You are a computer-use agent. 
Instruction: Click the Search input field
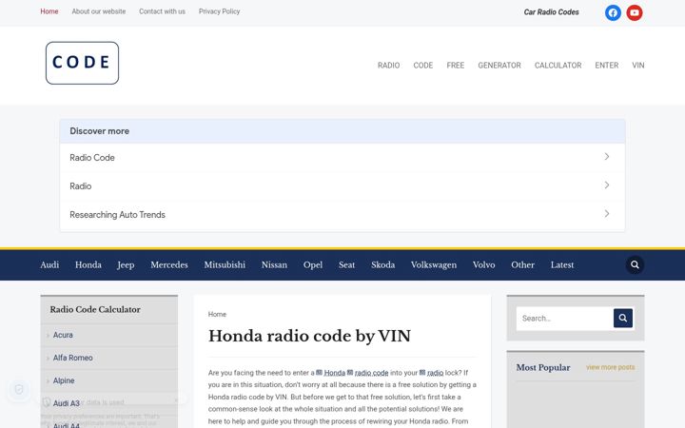point(565,318)
